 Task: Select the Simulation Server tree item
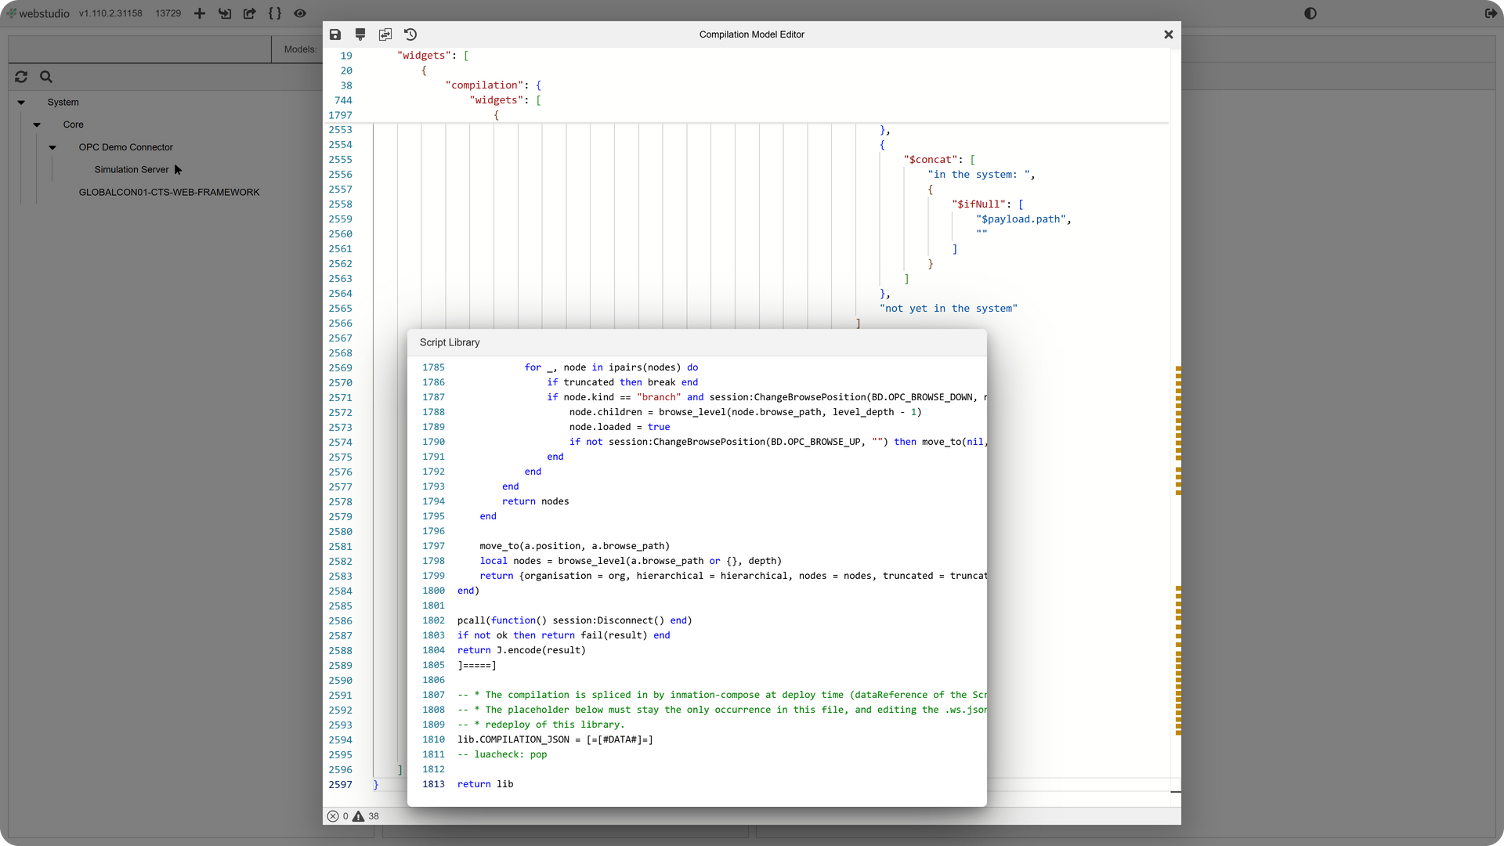tap(132, 170)
